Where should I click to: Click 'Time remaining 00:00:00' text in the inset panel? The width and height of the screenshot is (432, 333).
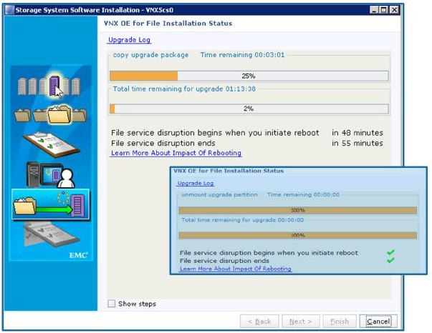pos(303,195)
